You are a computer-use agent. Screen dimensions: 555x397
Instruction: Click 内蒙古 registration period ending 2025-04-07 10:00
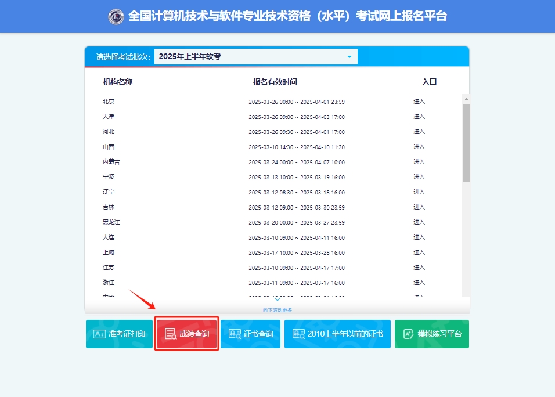pos(297,163)
